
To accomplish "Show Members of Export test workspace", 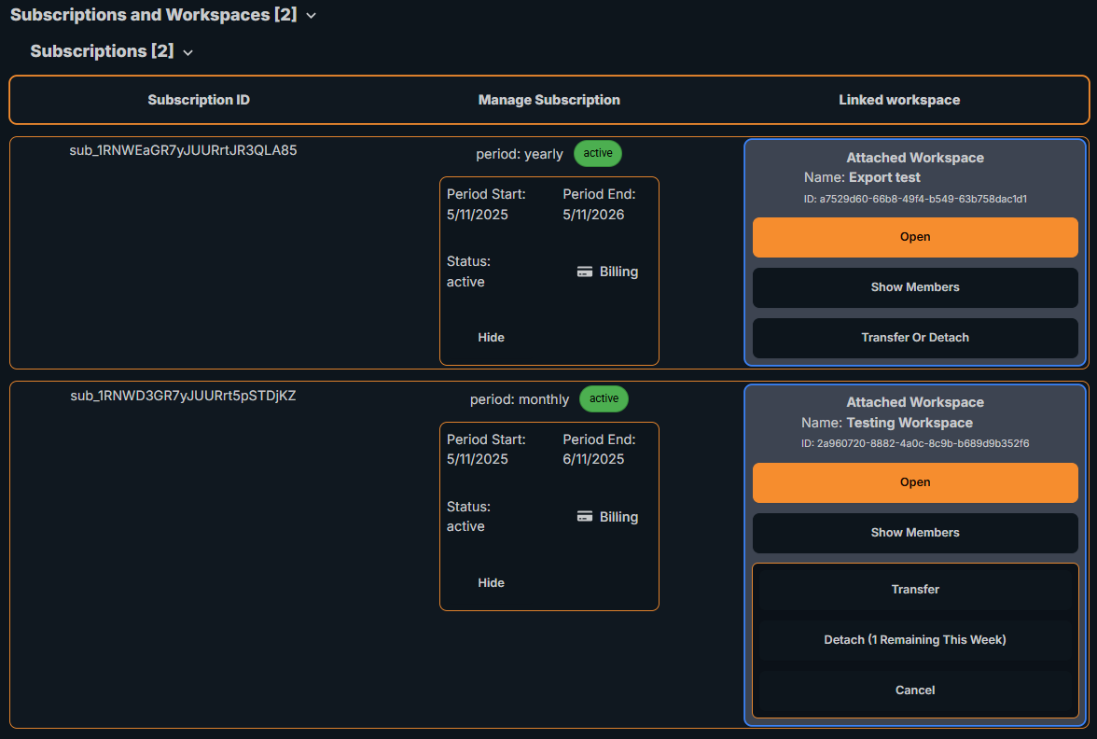I will (915, 287).
